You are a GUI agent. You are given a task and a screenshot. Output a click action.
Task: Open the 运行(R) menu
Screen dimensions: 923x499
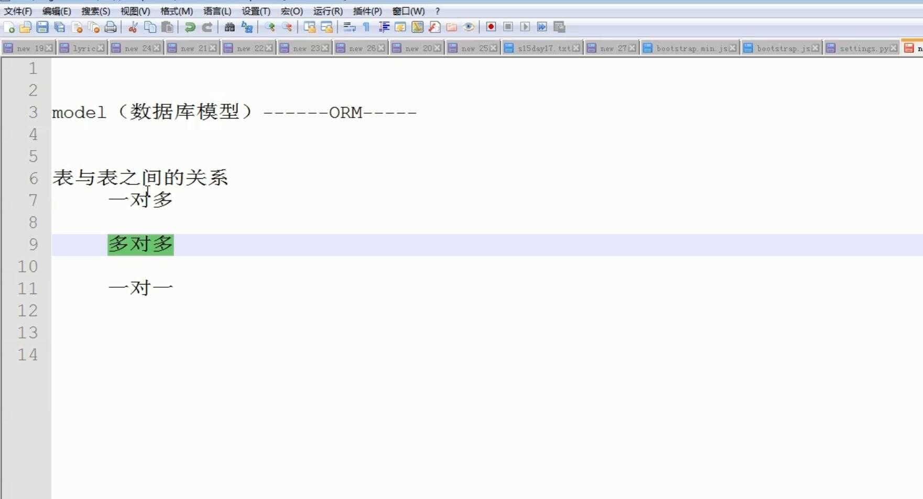328,11
